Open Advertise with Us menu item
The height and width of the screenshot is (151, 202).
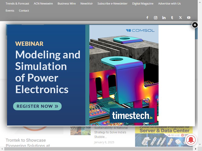(x=169, y=4)
